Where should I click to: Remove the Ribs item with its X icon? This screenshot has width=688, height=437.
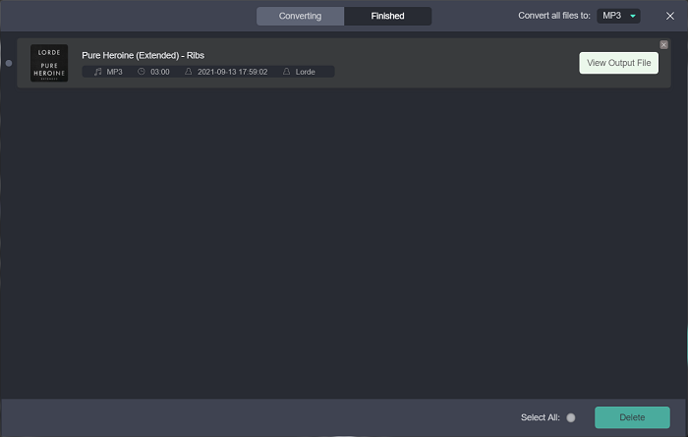663,44
